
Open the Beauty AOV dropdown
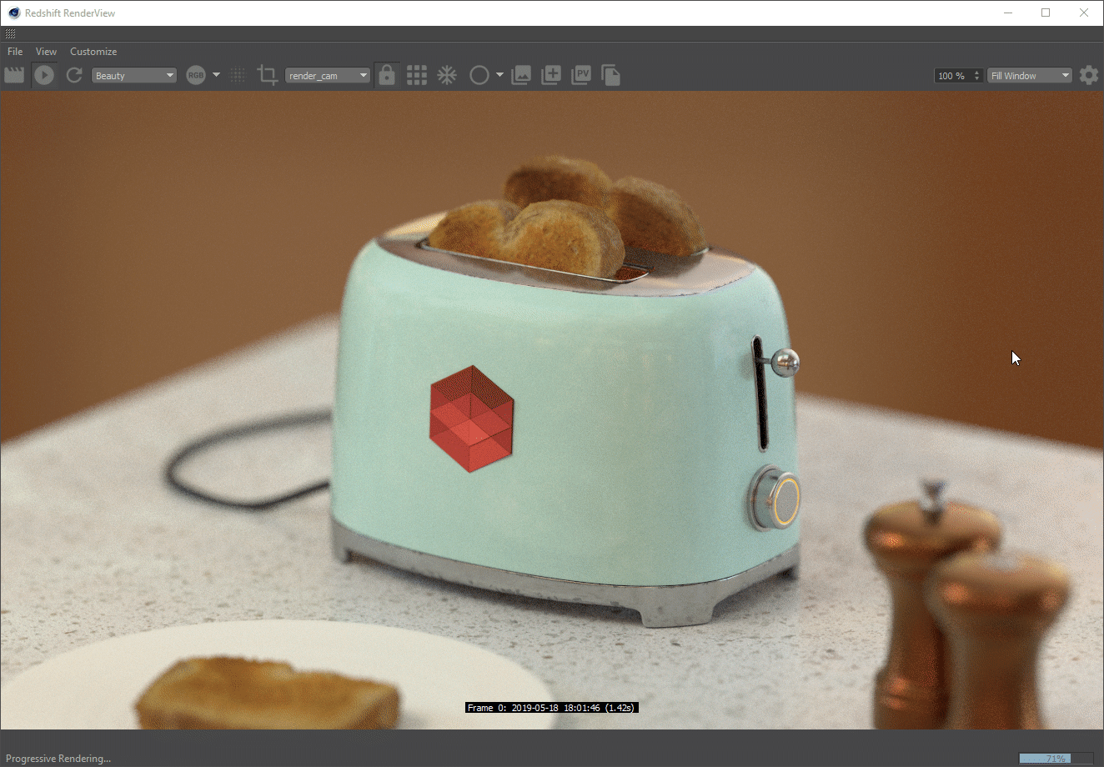134,75
